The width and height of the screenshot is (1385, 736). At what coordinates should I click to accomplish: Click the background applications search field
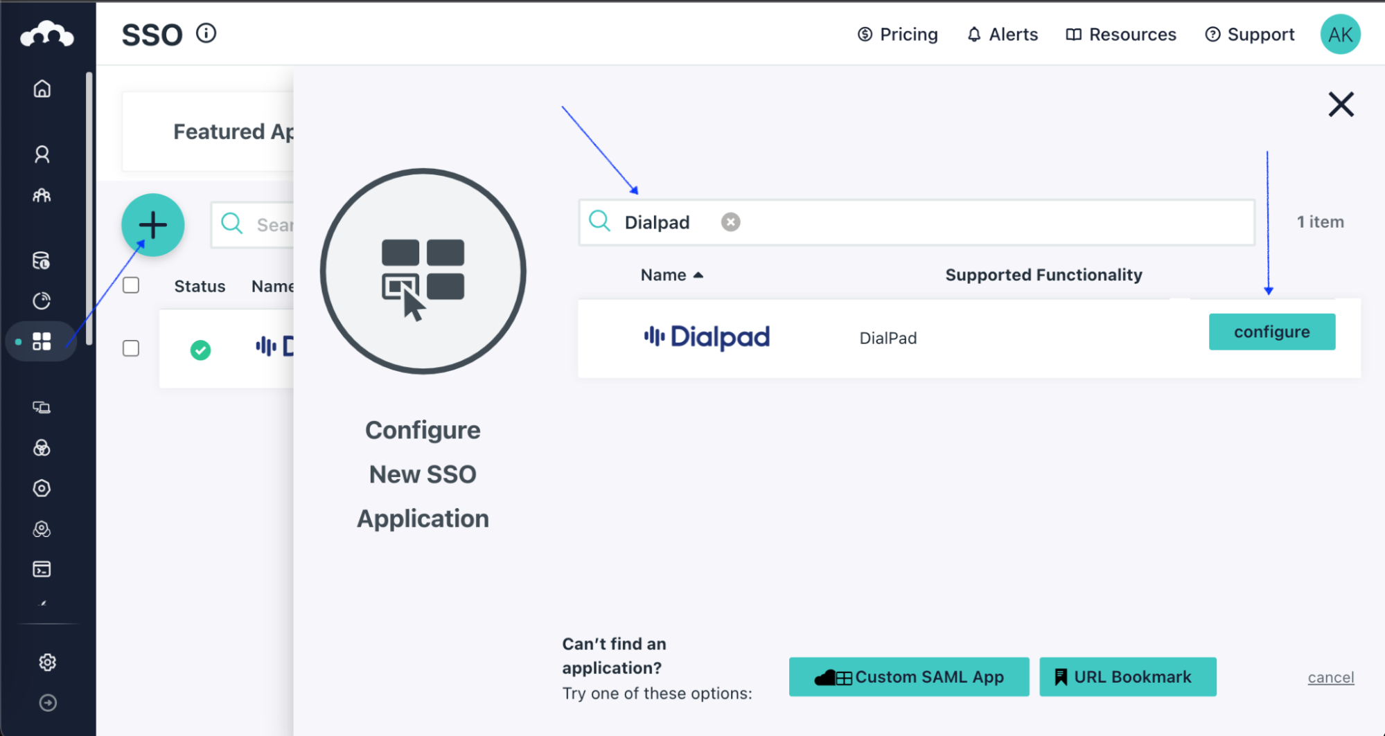click(x=252, y=225)
